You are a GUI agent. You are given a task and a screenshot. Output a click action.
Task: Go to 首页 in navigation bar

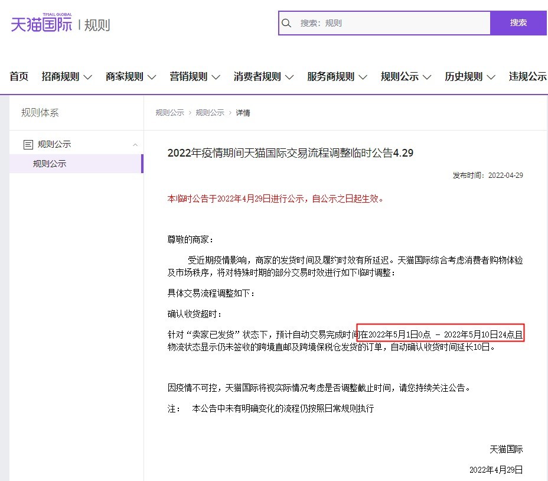pos(19,76)
